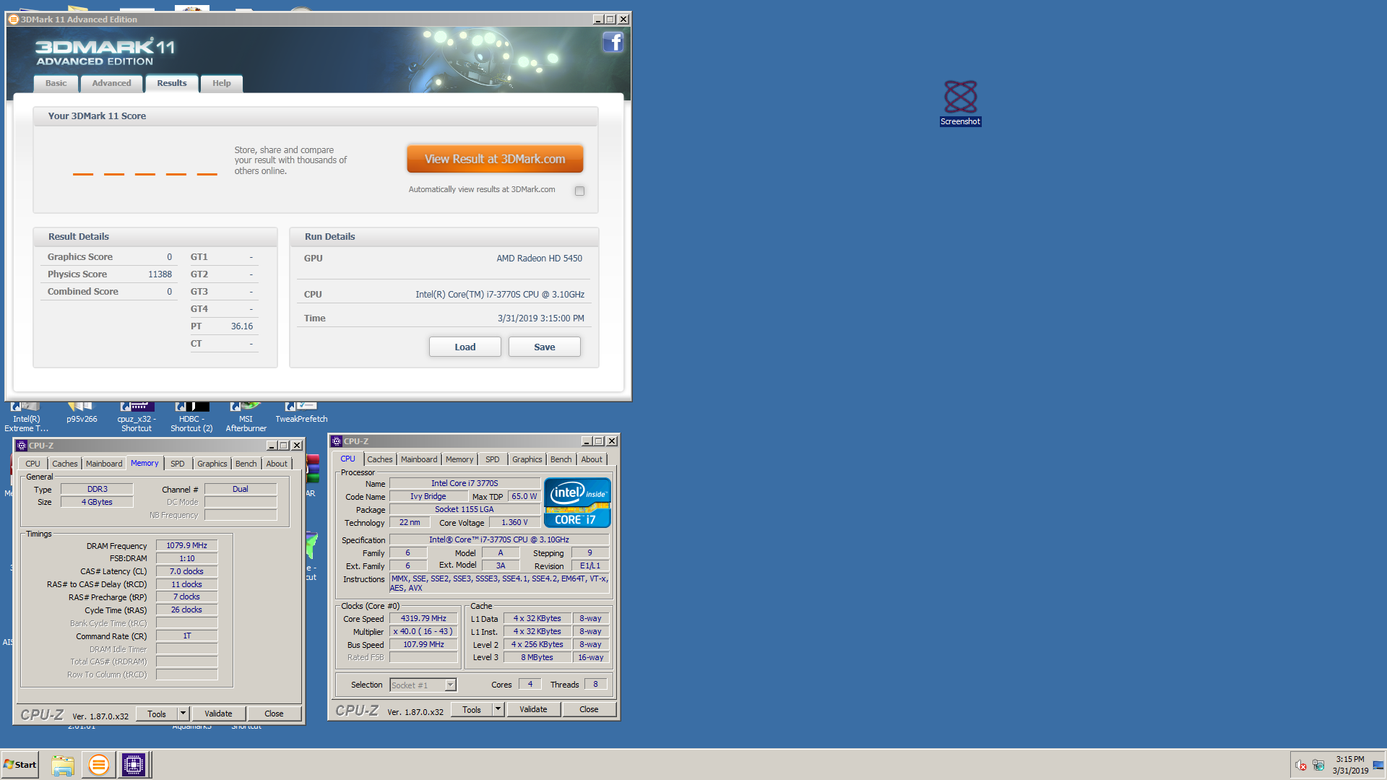Launch the MSI Afterburner desktop shortcut
Viewport: 1387px width, 780px height.
[246, 417]
